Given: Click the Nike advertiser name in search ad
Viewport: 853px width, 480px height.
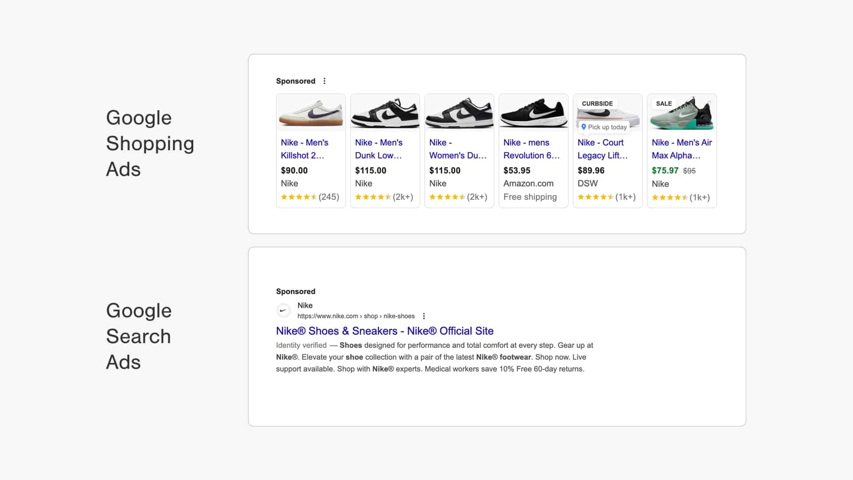Looking at the screenshot, I should (x=305, y=305).
